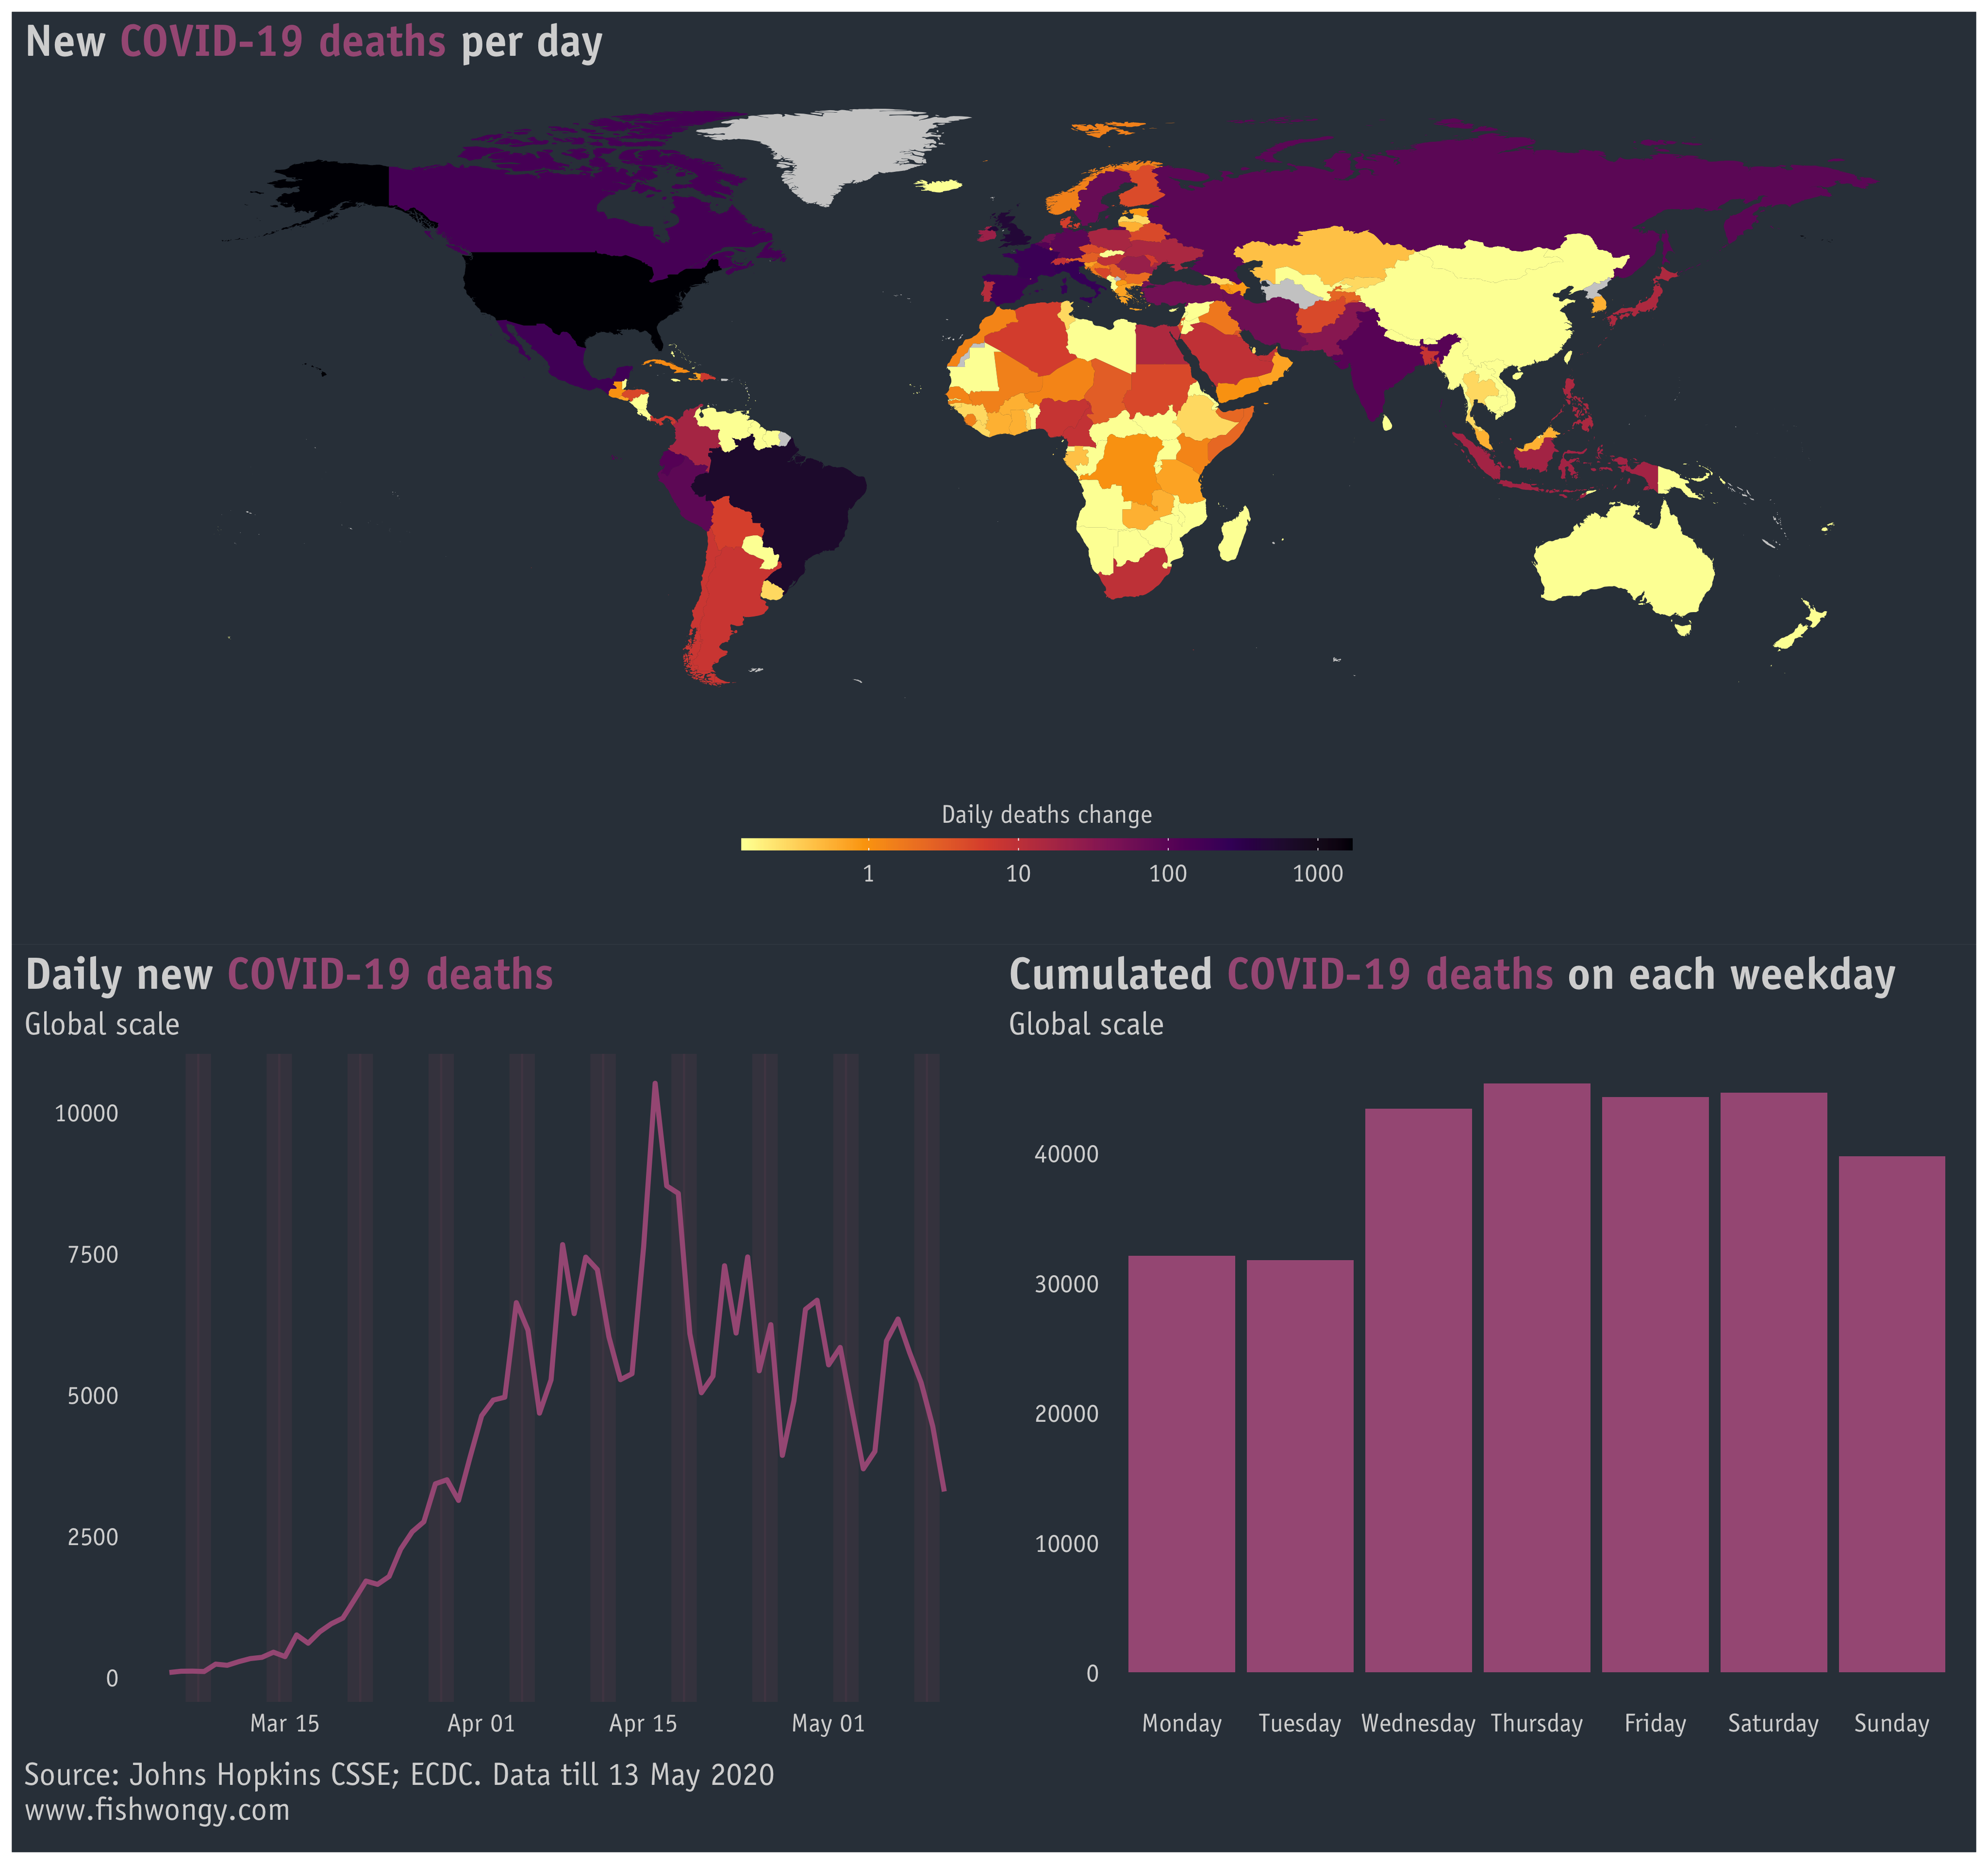The width and height of the screenshot is (1988, 1864).
Task: Click the y-axis label '2500'
Action: tap(93, 1536)
